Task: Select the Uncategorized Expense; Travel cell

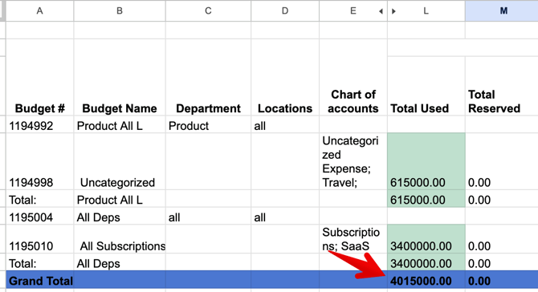Action: click(353, 161)
